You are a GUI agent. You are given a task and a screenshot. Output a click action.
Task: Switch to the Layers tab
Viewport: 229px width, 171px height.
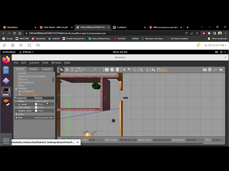coord(47,69)
